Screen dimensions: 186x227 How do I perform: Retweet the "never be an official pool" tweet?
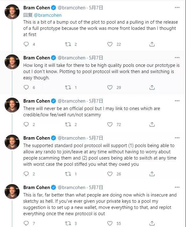(x=68, y=124)
